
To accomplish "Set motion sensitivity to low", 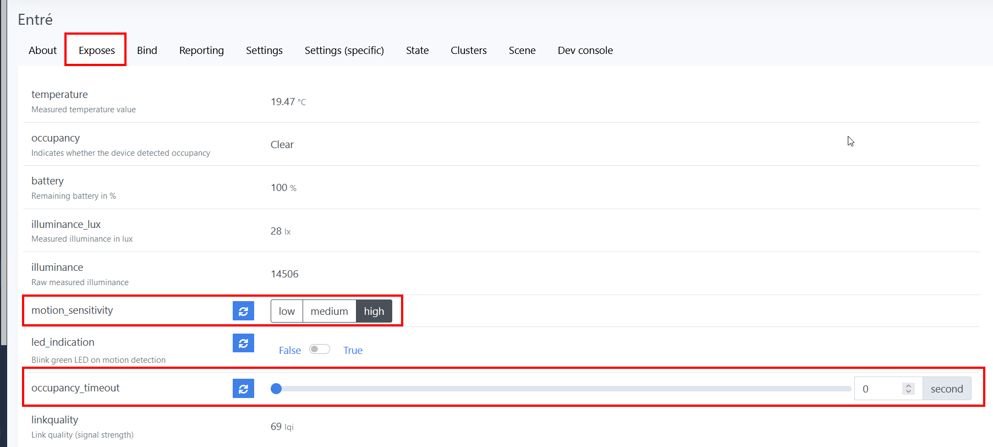I will point(287,311).
